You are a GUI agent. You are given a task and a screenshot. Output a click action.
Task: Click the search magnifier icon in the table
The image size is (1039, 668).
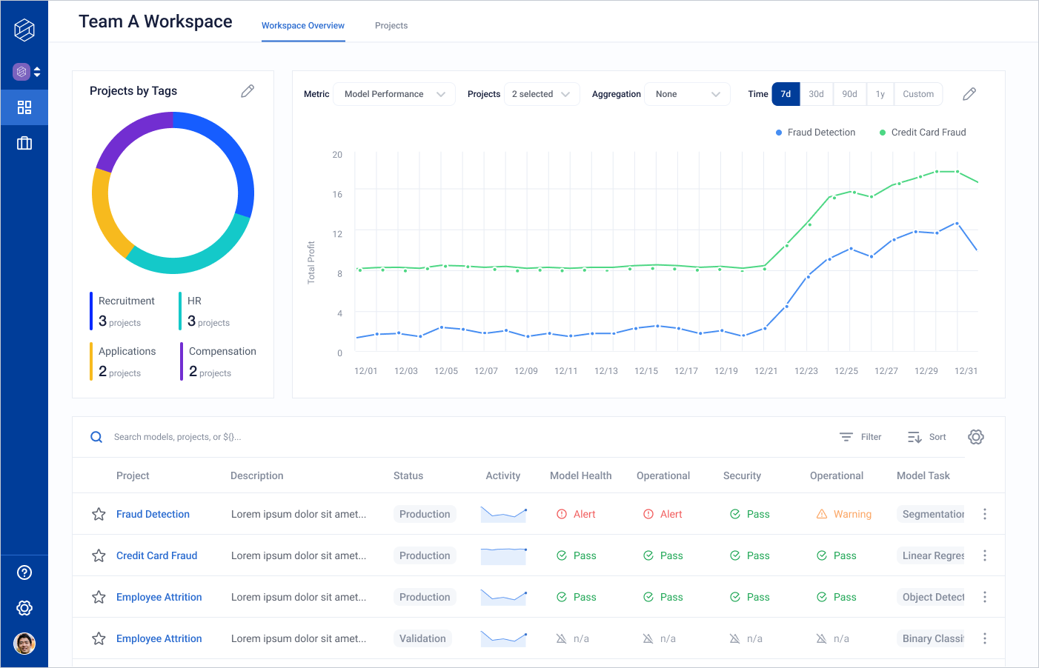(96, 437)
